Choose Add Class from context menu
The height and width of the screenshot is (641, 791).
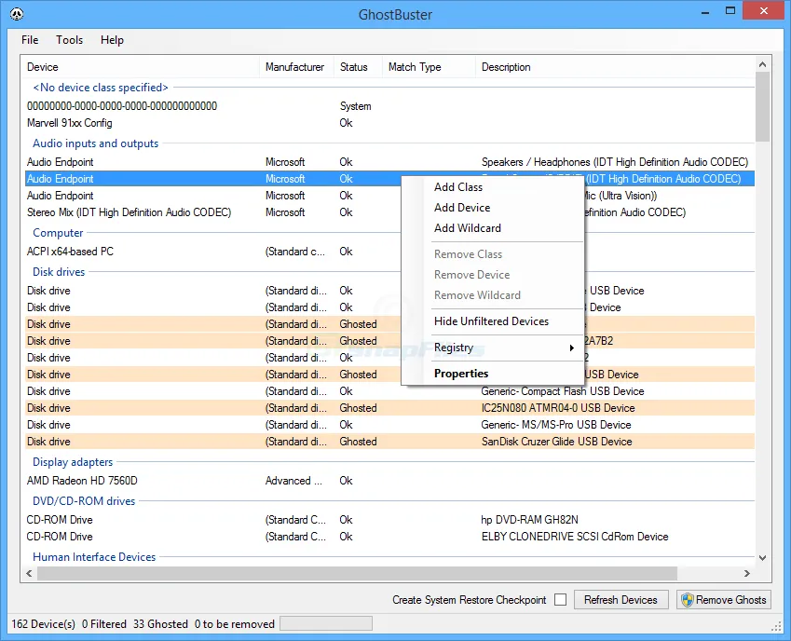[x=458, y=187]
